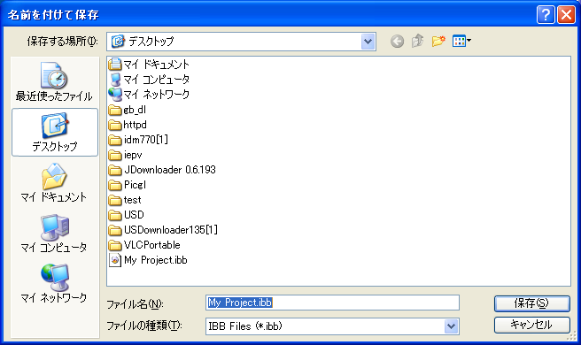Select the USDownloader135[1] folder
The image size is (581, 345).
pyautogui.click(x=163, y=230)
